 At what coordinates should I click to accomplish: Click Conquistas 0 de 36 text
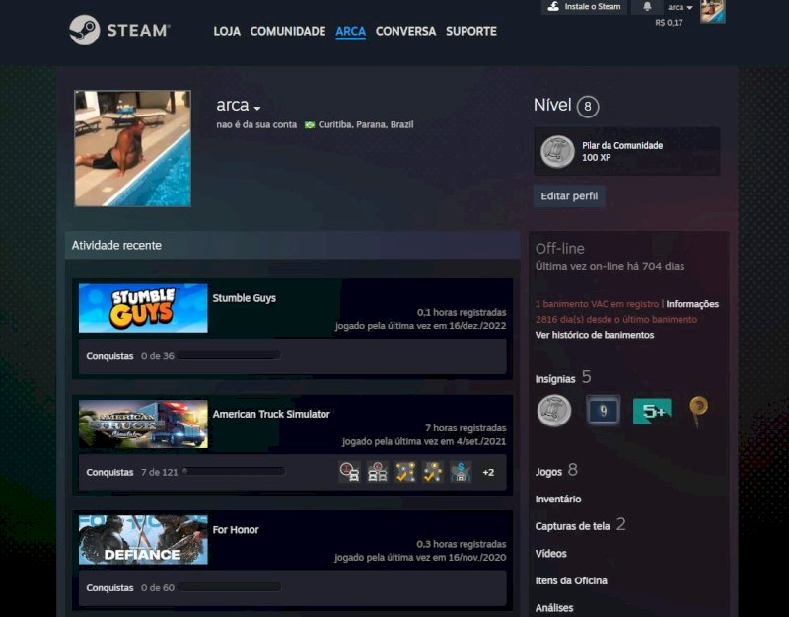[x=130, y=356]
